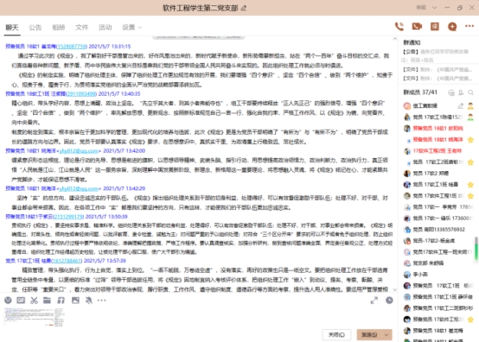Image resolution: width=479 pixels, height=342 pixels.
Task: Open the QQ number link 2151299179
Action: (68, 217)
